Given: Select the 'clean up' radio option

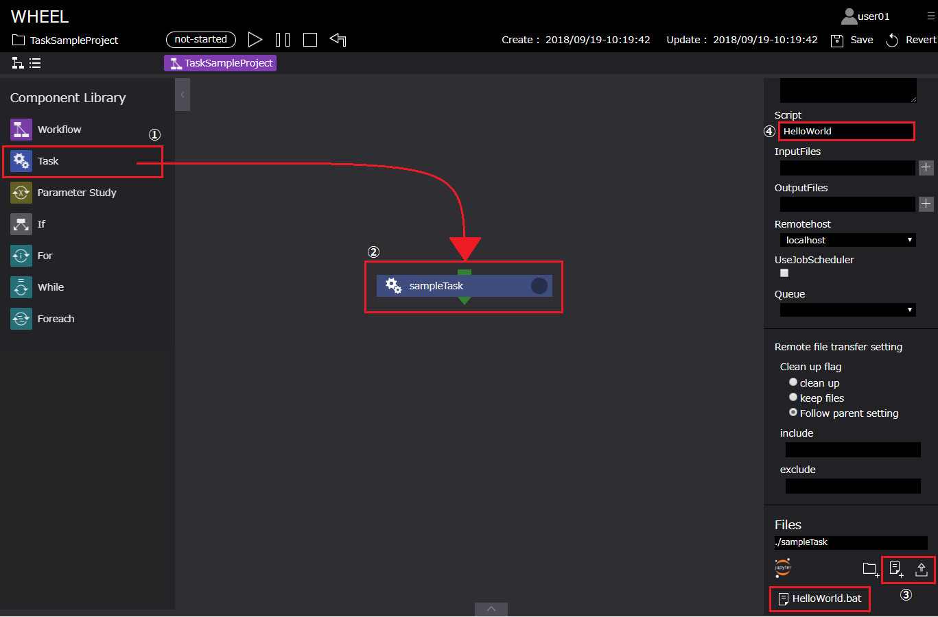Looking at the screenshot, I should (x=793, y=383).
